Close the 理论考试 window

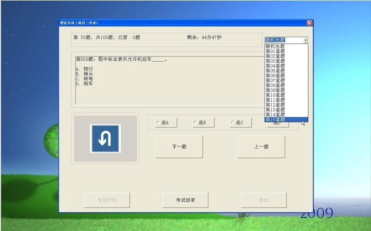310,23
